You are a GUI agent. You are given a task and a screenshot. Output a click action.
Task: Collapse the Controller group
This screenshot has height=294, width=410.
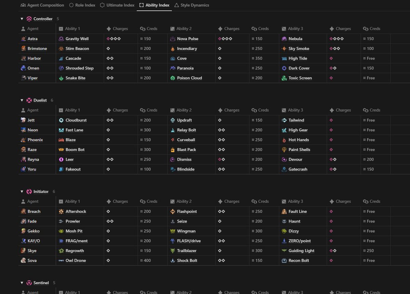pyautogui.click(x=22, y=19)
